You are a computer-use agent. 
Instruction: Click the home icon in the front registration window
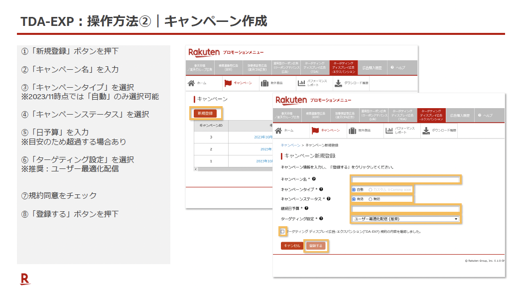pyautogui.click(x=278, y=131)
